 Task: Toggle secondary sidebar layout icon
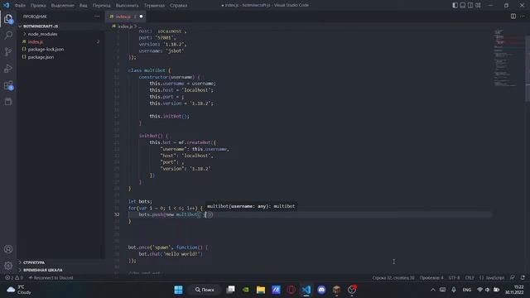point(470,5)
